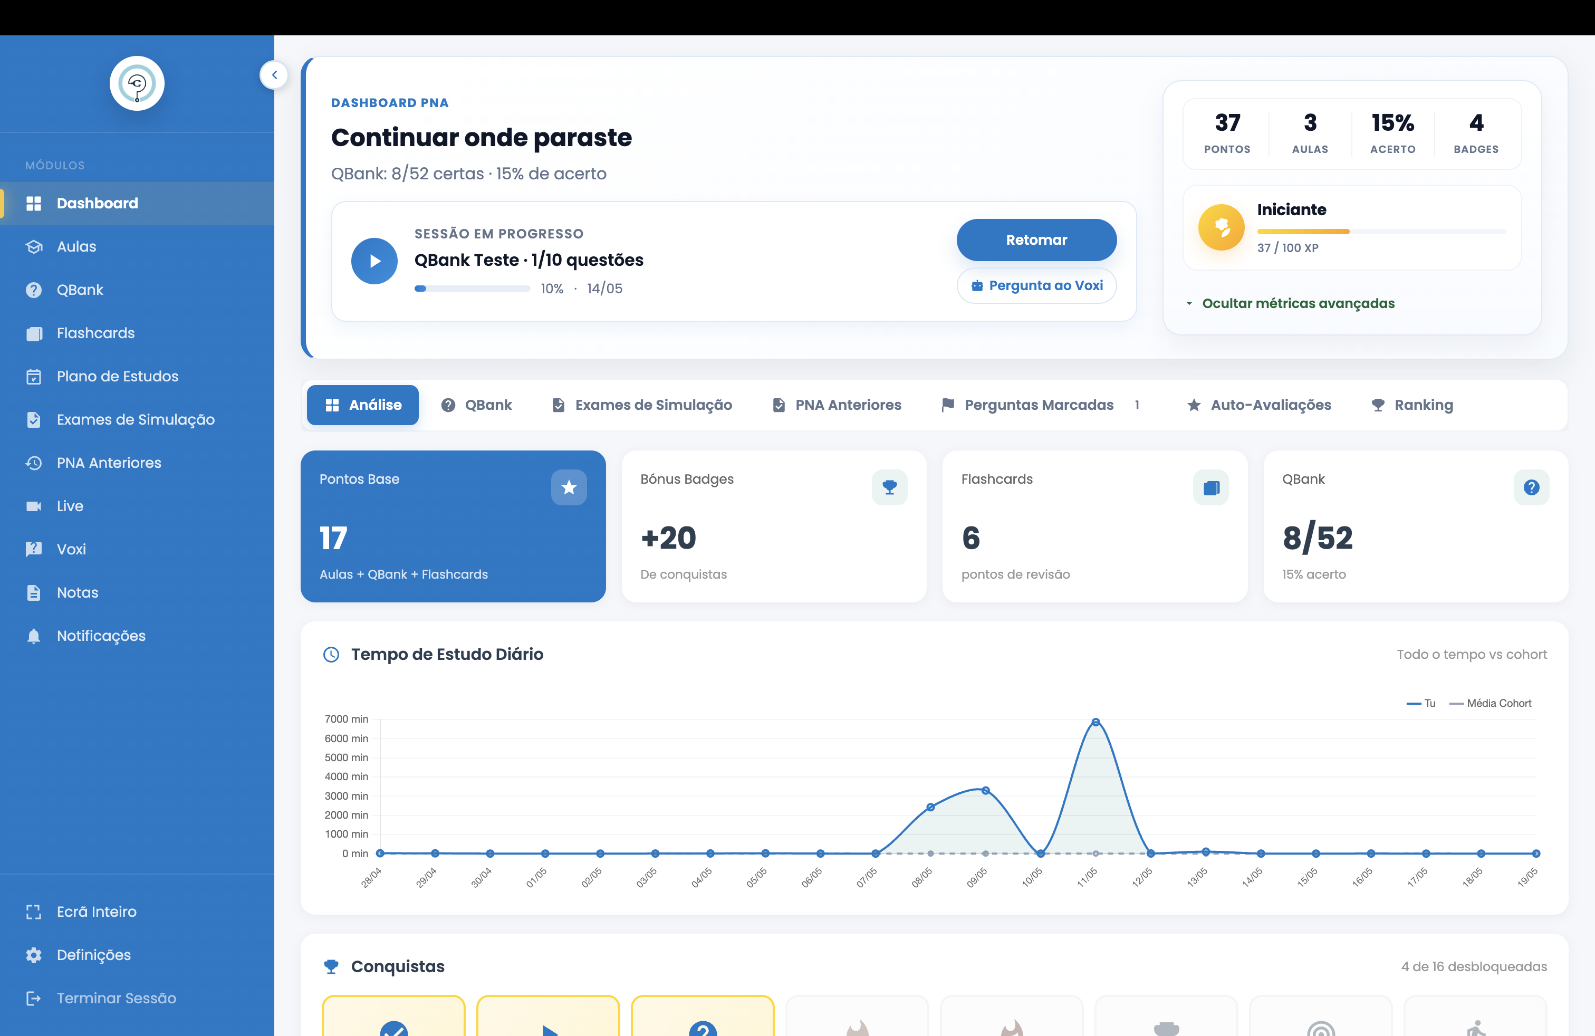1595x1036 pixels.
Task: Open Flashcards from the sidebar
Action: click(x=137, y=333)
